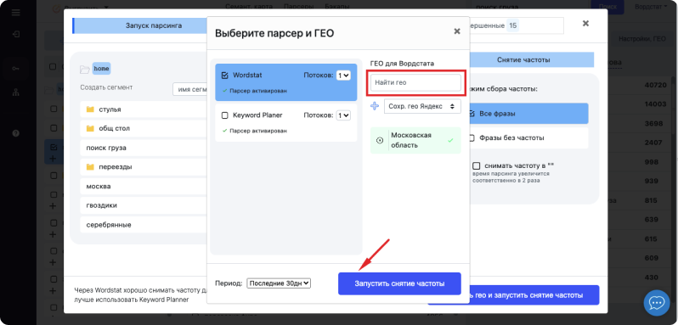The width and height of the screenshot is (678, 325).
Task: Select the Снятие частоты tab
Action: point(523,60)
